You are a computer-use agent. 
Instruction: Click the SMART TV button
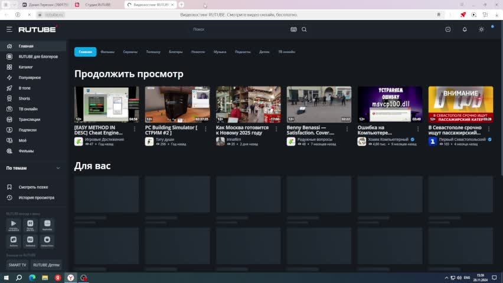tap(17, 265)
